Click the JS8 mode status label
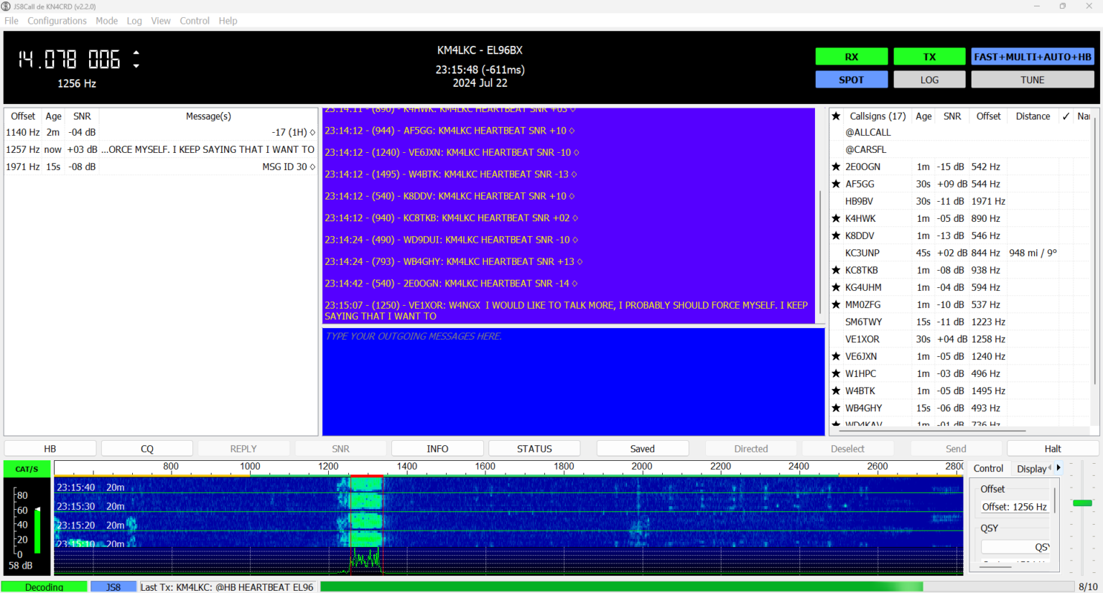The width and height of the screenshot is (1103, 593). click(x=113, y=587)
